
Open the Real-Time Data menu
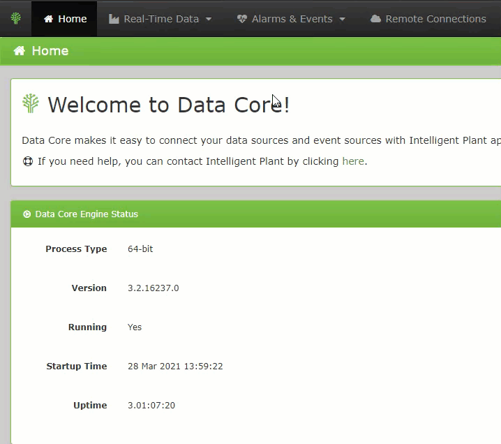160,19
